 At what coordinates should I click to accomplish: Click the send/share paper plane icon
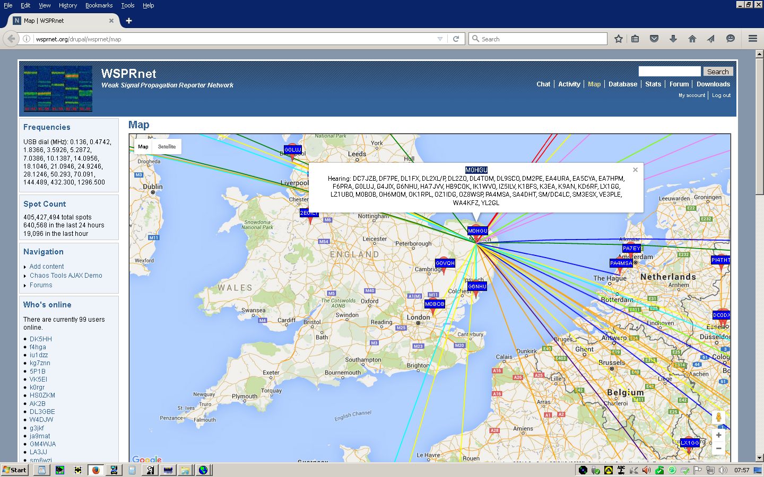tap(711, 39)
